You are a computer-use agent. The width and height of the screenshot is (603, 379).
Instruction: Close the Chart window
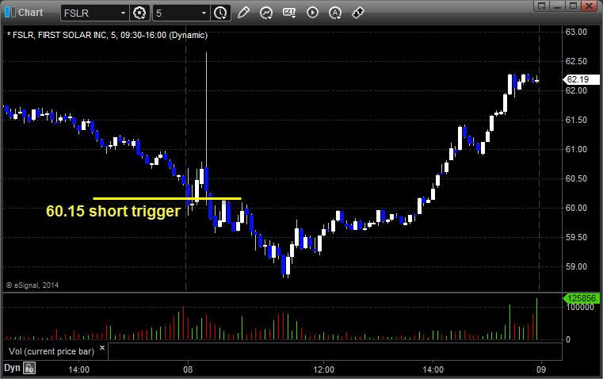tap(589, 6)
